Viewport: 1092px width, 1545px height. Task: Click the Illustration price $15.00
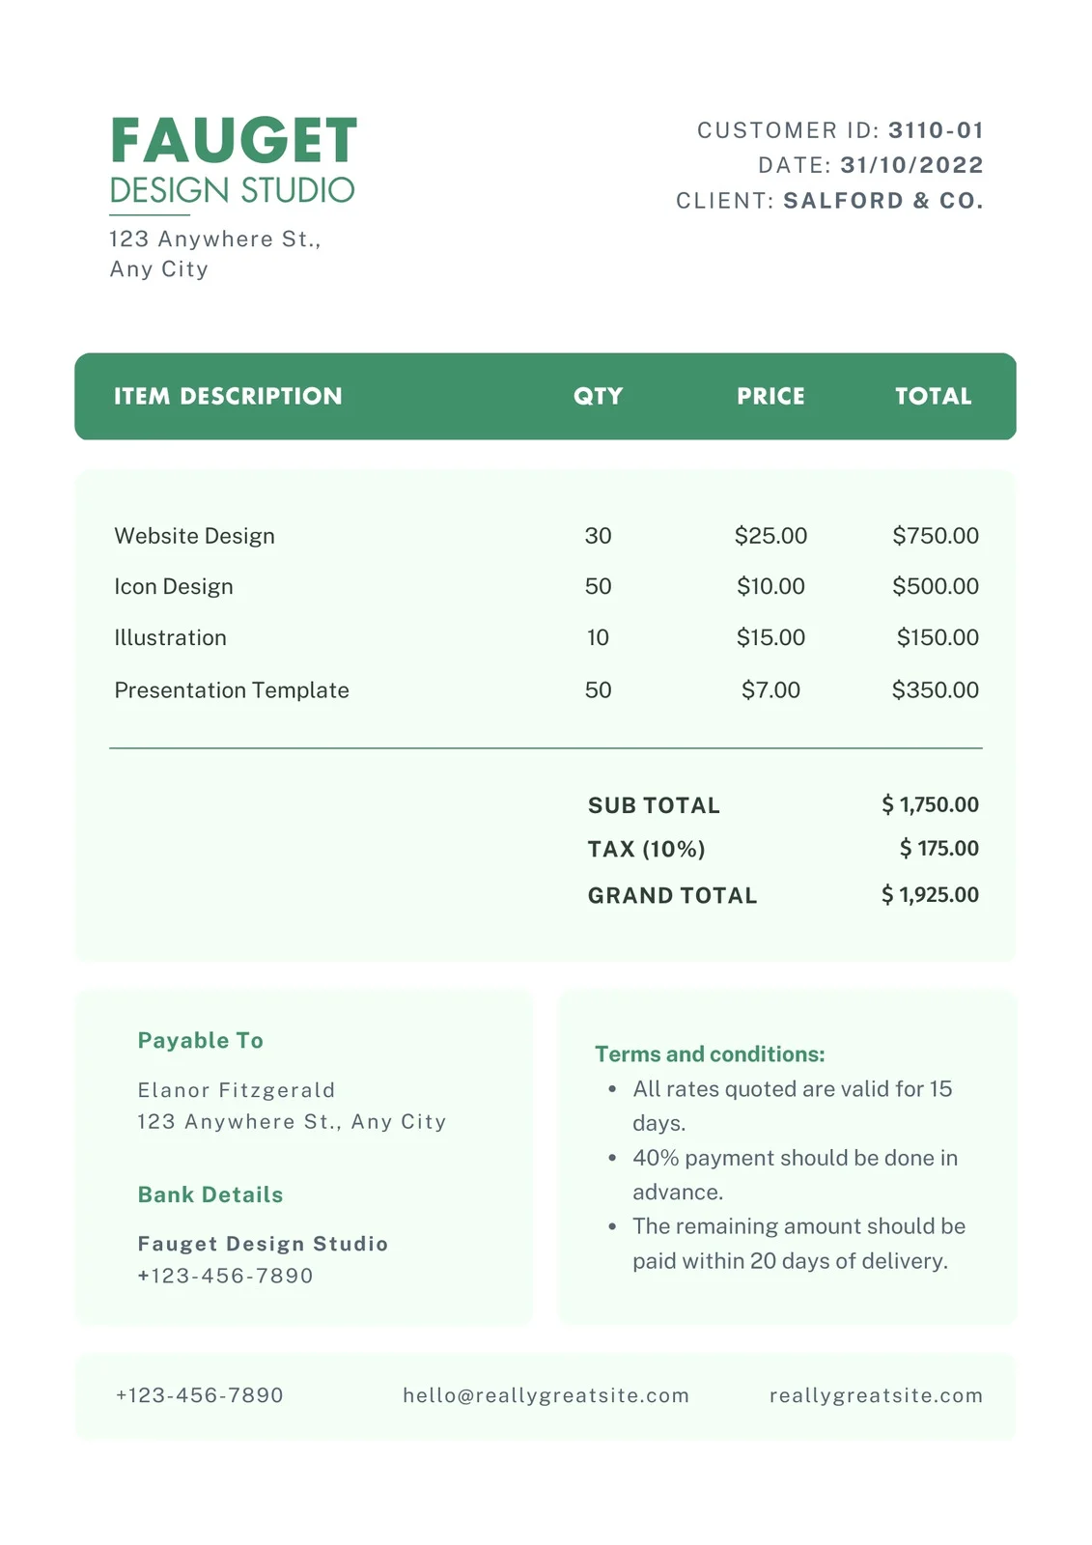770,637
